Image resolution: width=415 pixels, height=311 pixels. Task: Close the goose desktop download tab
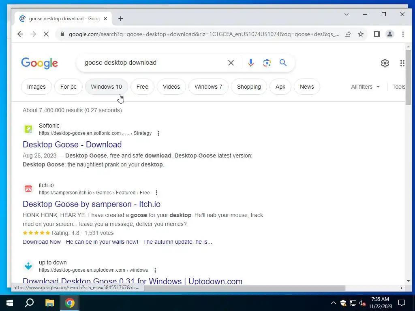(105, 19)
